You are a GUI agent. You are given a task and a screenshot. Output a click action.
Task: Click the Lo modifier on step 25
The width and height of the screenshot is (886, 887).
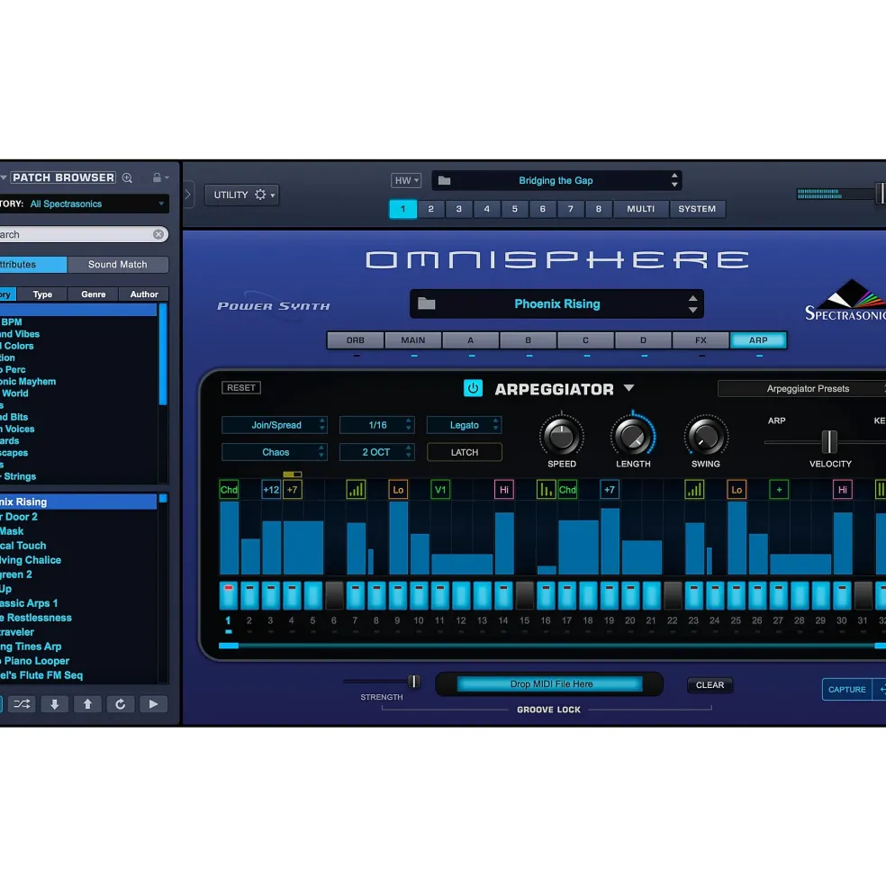[x=736, y=490]
